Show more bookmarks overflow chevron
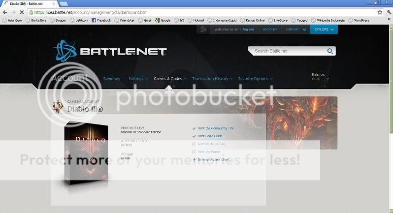 click(389, 20)
